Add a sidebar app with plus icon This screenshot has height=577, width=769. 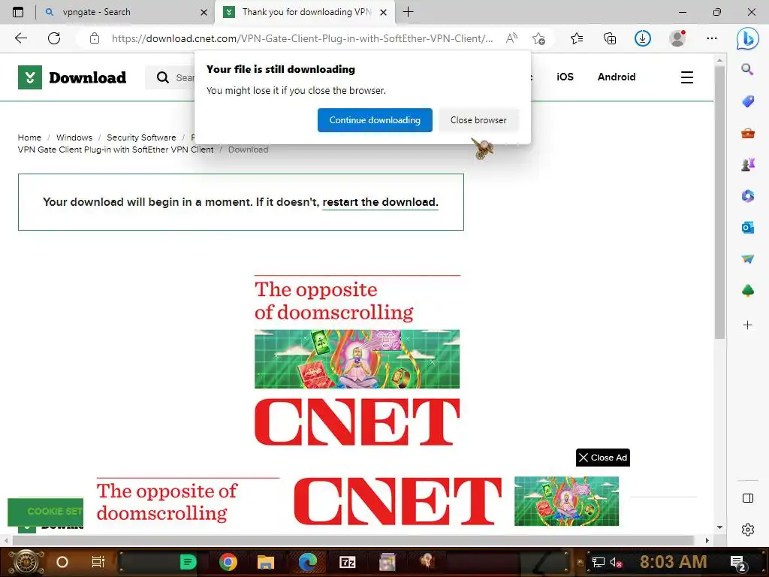click(x=747, y=325)
